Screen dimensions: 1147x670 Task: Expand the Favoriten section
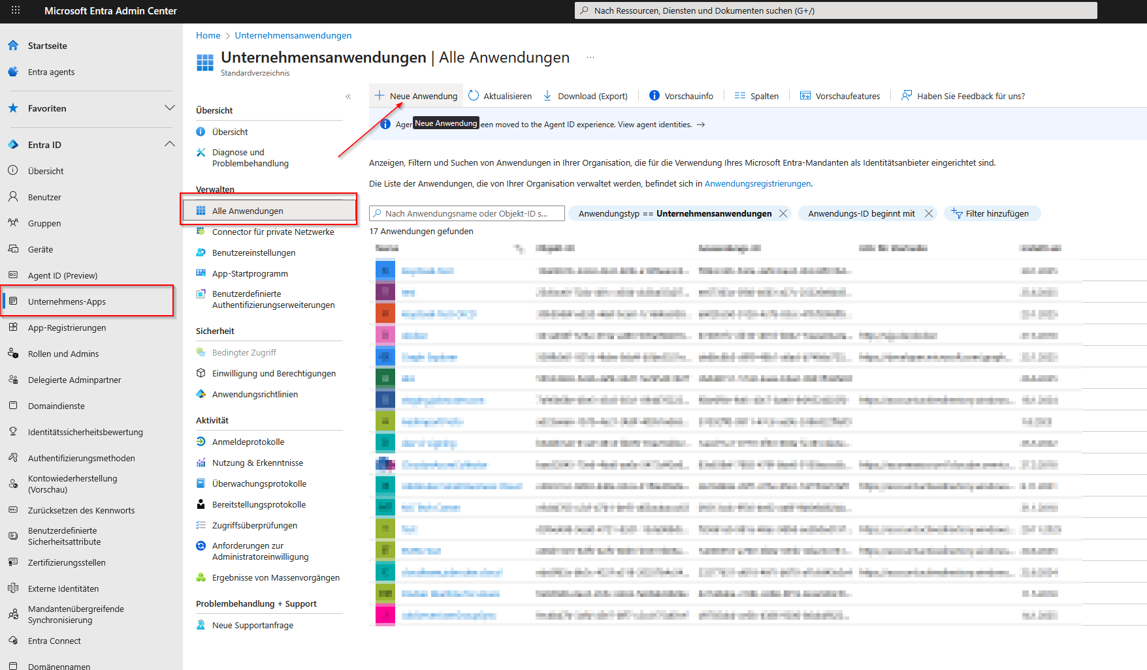[170, 108]
